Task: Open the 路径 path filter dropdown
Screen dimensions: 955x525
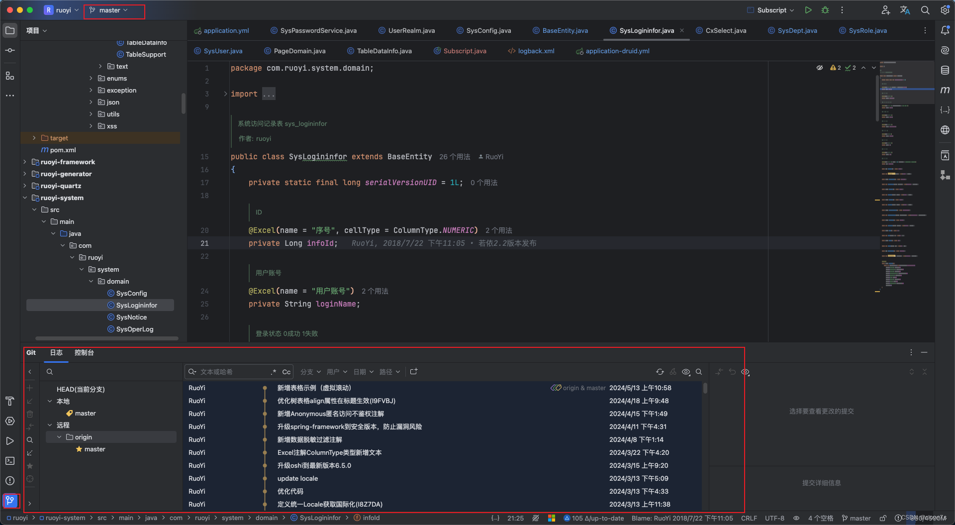Action: point(389,372)
